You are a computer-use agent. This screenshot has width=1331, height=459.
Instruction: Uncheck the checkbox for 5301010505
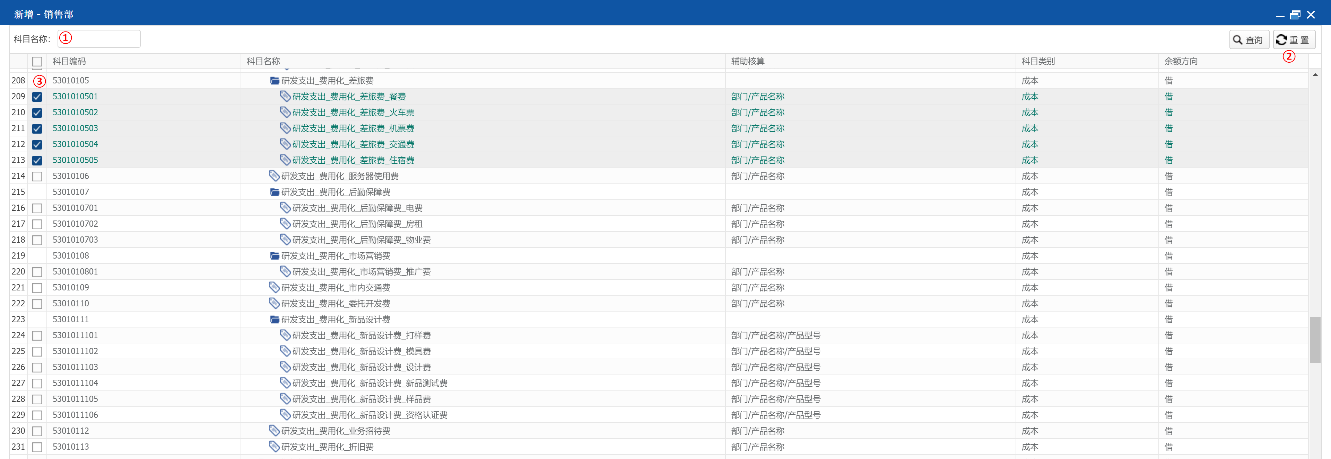click(x=37, y=160)
